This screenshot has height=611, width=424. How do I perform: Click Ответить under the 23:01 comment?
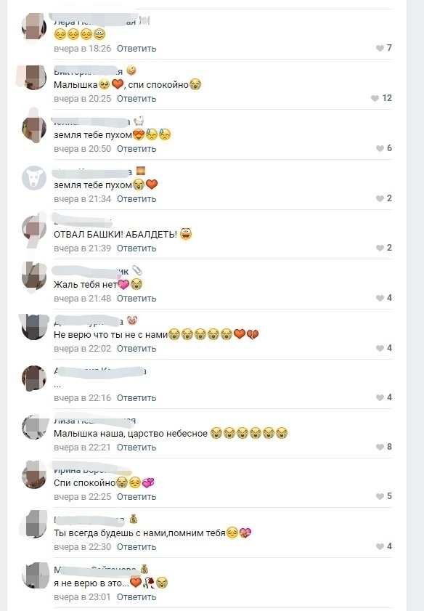pyautogui.click(x=136, y=597)
